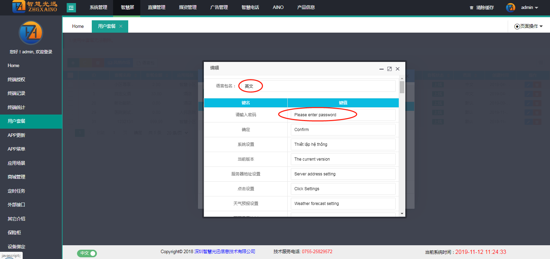Switch to the Home tab
Viewport: 550px width, 259px height.
coord(78,26)
